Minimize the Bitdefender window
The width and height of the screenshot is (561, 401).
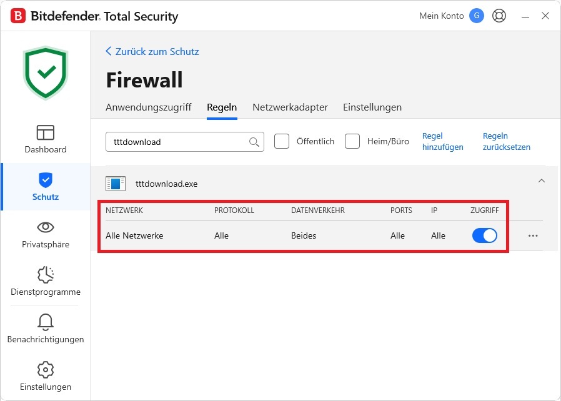525,16
